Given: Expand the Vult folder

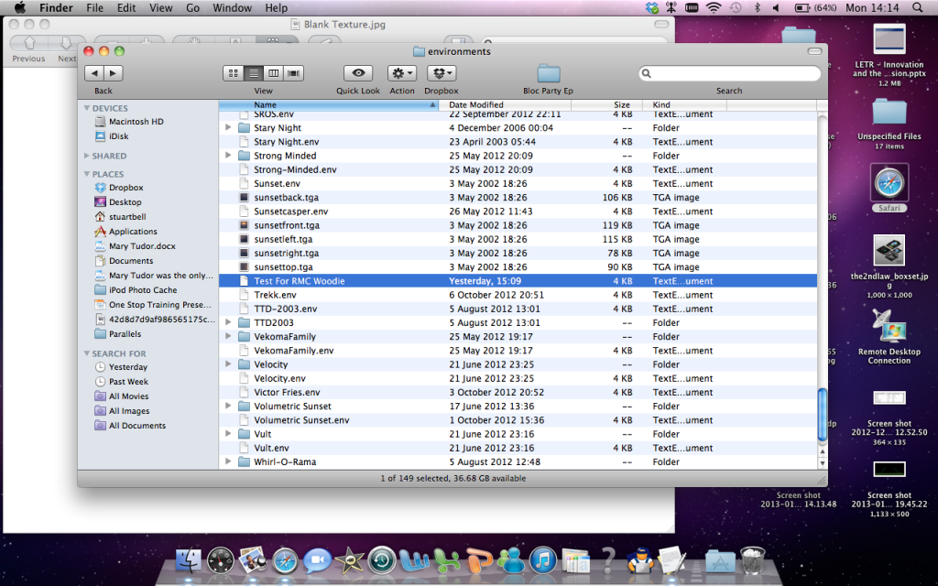Looking at the screenshot, I should pyautogui.click(x=228, y=433).
